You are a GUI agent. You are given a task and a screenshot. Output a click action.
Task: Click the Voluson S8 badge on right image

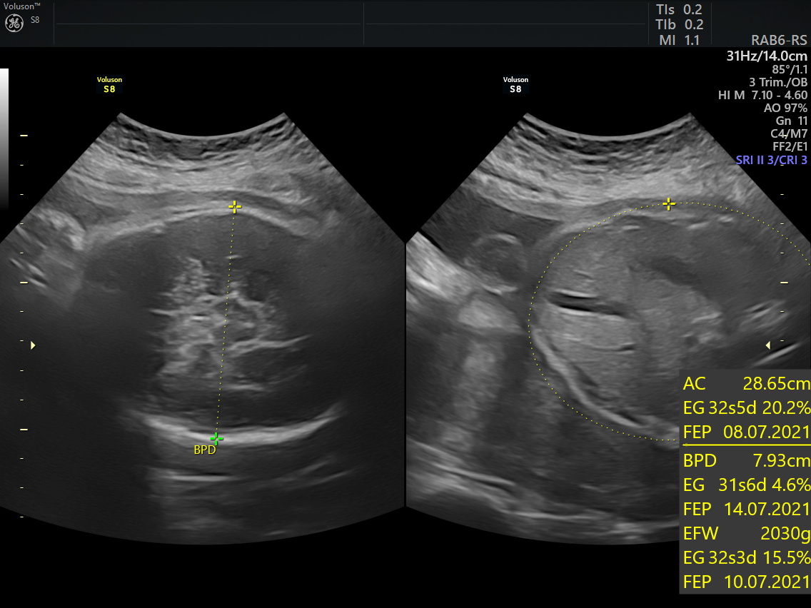click(515, 85)
